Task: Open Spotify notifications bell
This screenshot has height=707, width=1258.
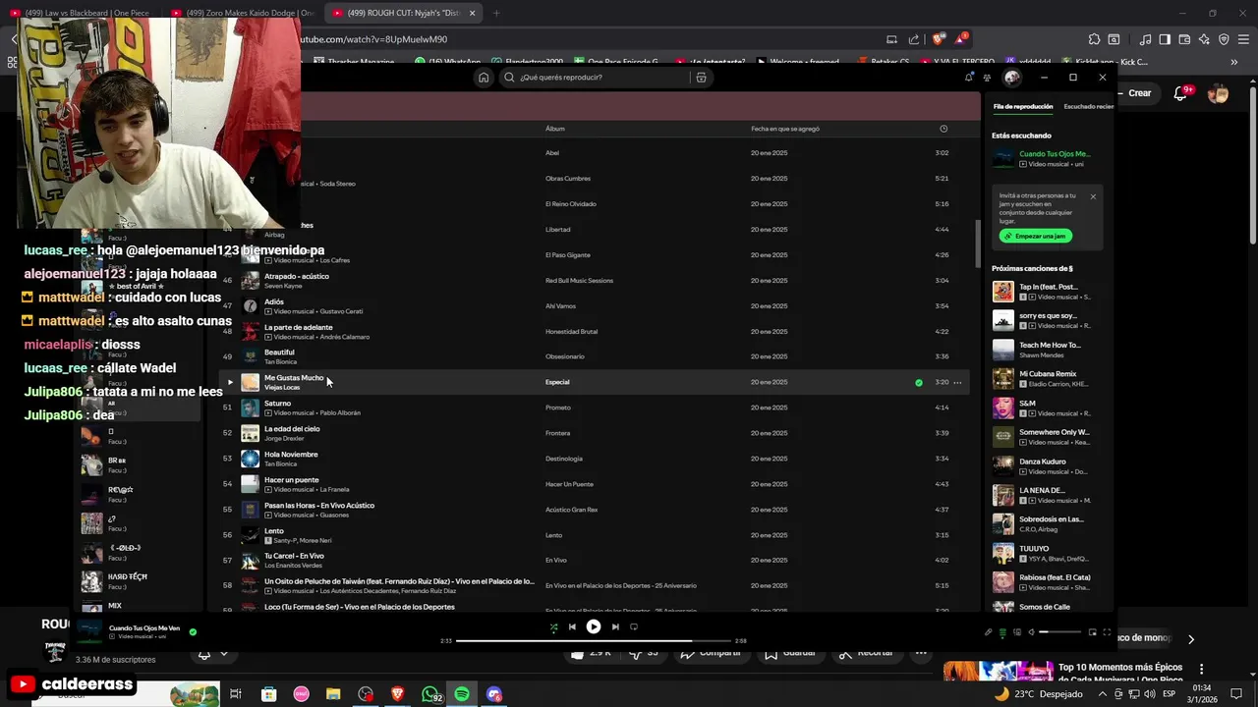Action: [968, 78]
